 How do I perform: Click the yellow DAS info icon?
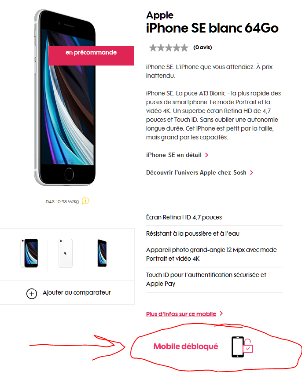point(85,201)
